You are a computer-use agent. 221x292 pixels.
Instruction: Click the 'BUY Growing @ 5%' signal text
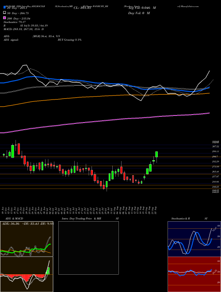[x=69, y=40]
